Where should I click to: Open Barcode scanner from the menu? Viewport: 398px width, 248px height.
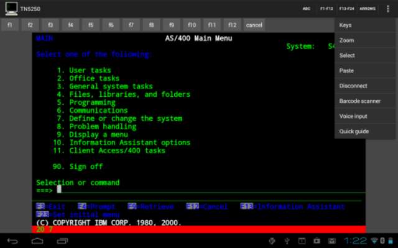[x=365, y=101]
